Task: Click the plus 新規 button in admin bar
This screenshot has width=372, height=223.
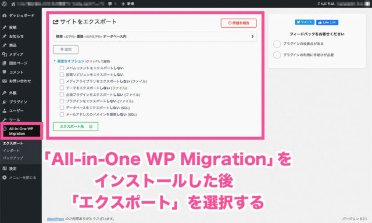Action: click(128, 4)
